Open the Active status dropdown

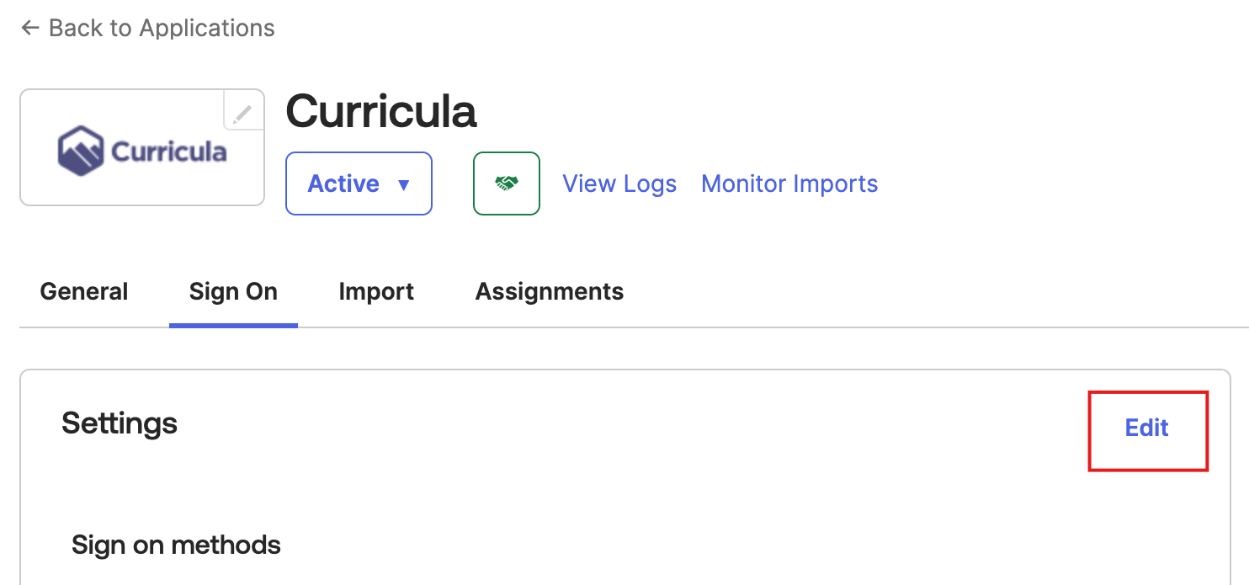click(x=359, y=183)
